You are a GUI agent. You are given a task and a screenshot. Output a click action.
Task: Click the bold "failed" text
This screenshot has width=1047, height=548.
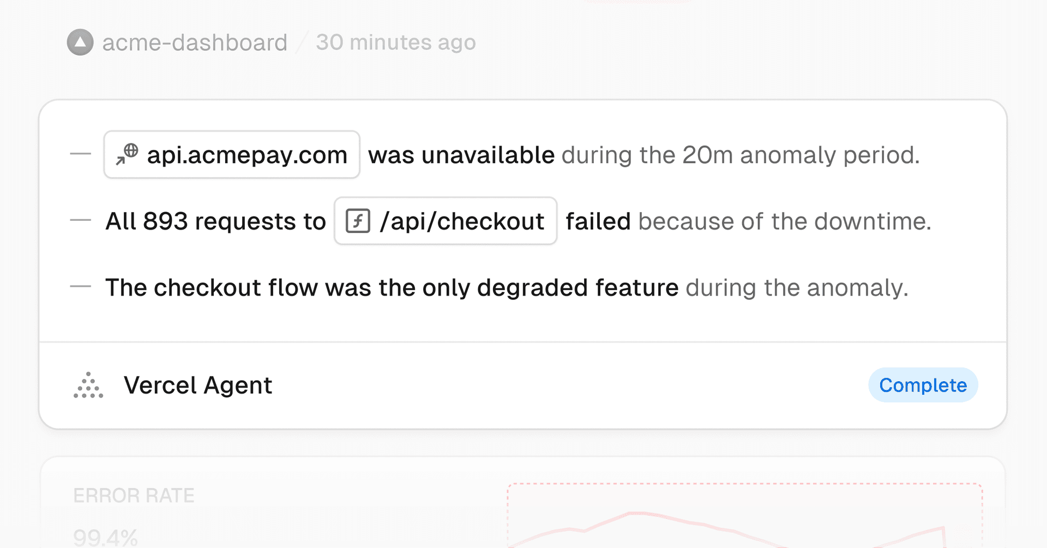pyautogui.click(x=598, y=221)
